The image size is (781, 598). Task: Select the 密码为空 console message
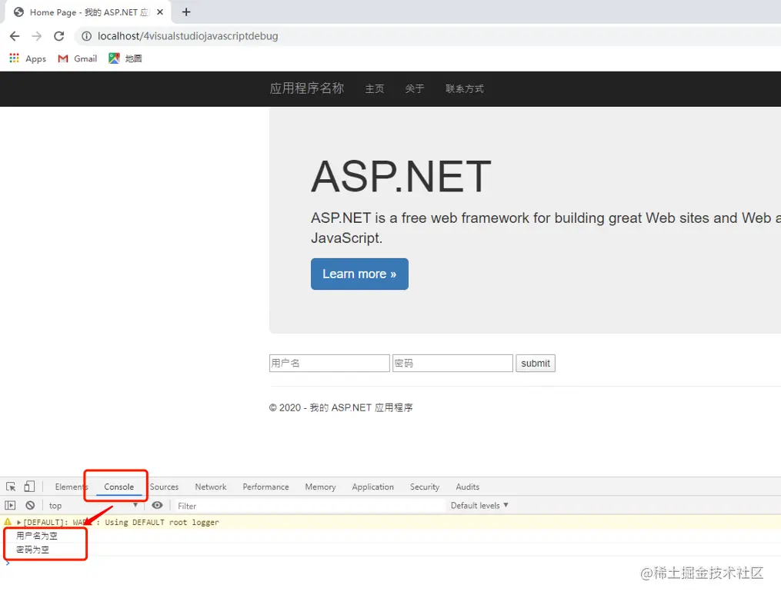click(32, 550)
